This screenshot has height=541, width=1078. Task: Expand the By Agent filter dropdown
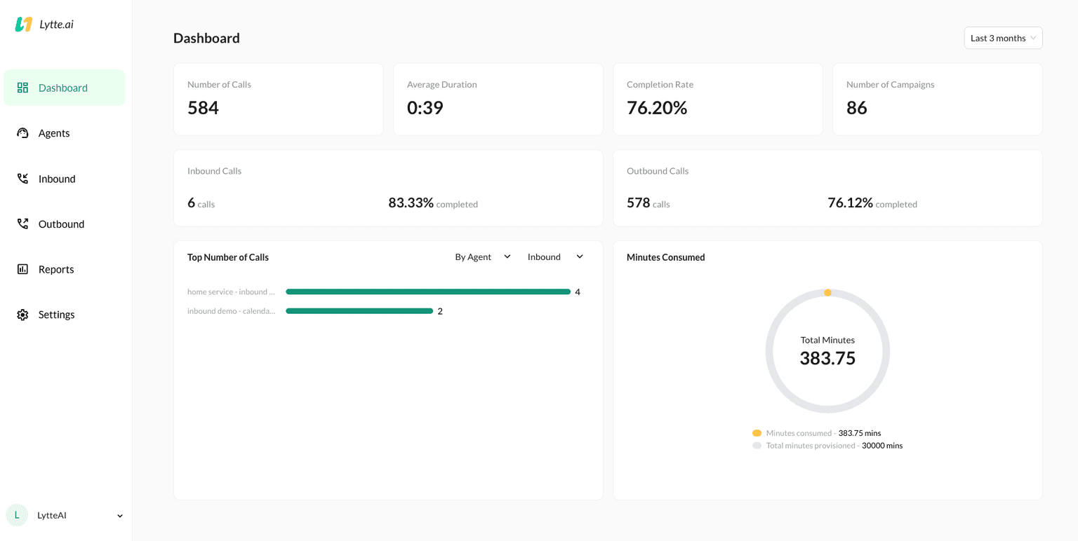[x=483, y=257]
